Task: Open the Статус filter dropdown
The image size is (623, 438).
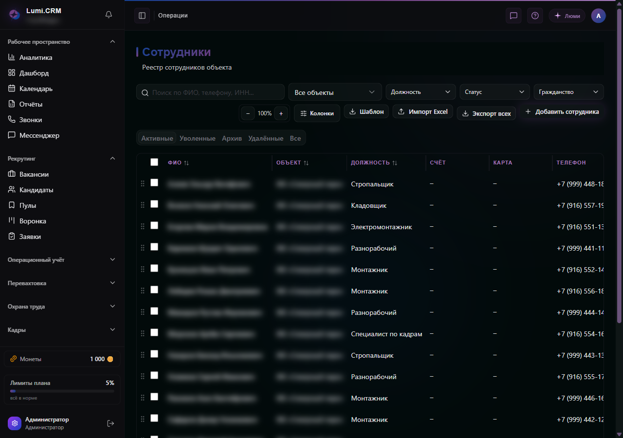Action: (x=495, y=92)
